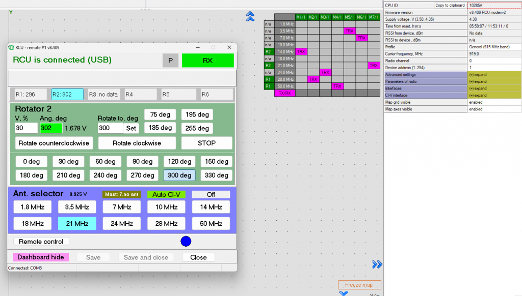Image resolution: width=522 pixels, height=296 pixels.
Task: Expand the CI-V interface section
Action: 494,95
